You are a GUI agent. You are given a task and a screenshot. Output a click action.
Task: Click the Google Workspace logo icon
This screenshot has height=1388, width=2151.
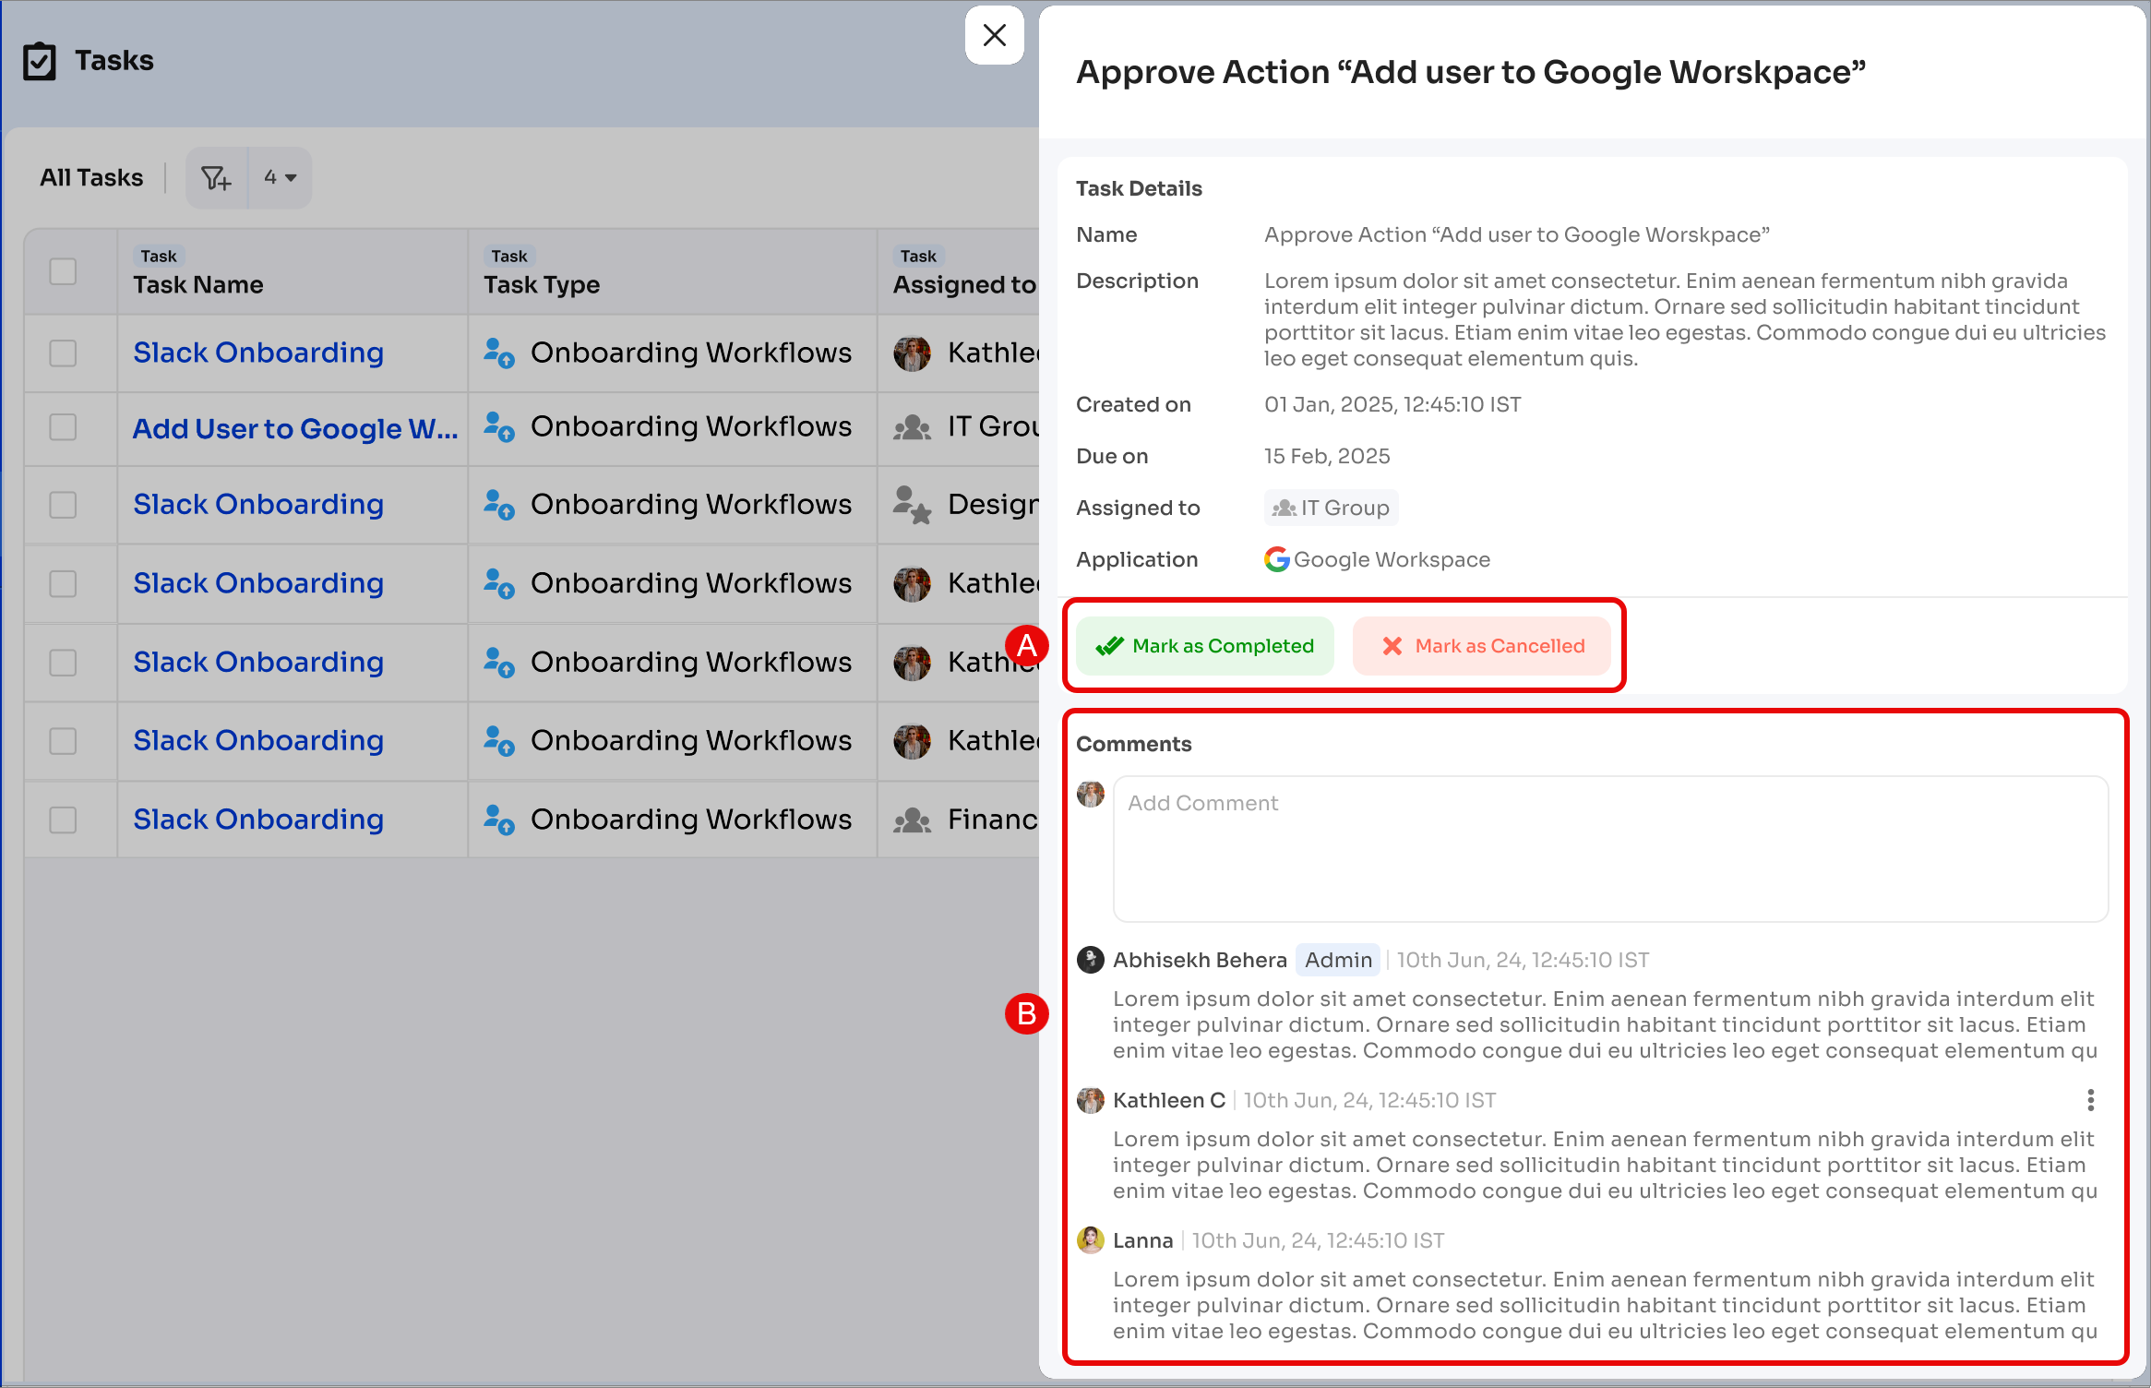[x=1276, y=559]
